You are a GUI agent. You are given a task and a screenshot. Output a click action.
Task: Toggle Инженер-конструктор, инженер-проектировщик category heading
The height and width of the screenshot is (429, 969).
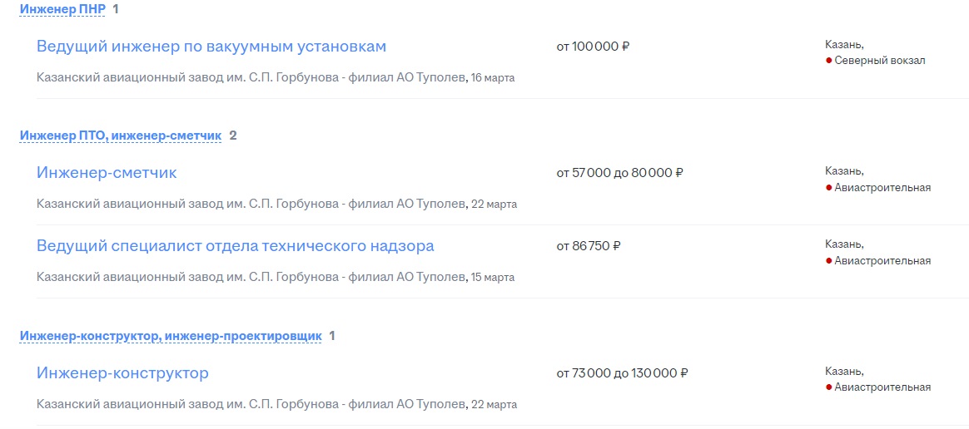(x=171, y=336)
